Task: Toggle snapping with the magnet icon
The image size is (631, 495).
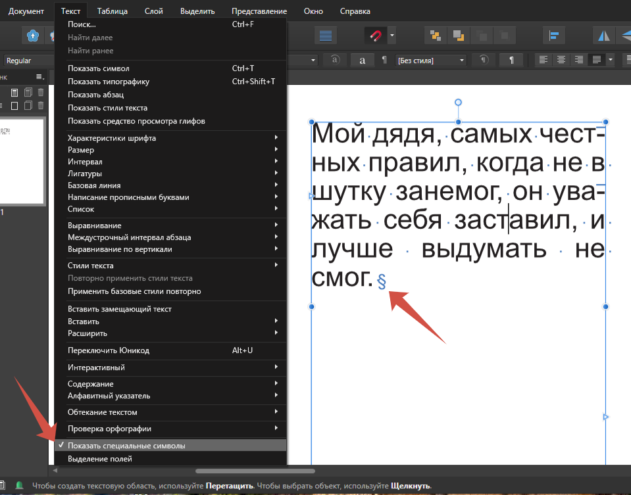Action: [375, 35]
